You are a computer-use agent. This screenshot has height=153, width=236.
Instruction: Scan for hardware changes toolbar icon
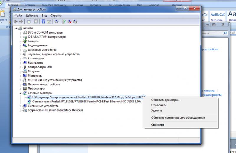tap(56, 21)
